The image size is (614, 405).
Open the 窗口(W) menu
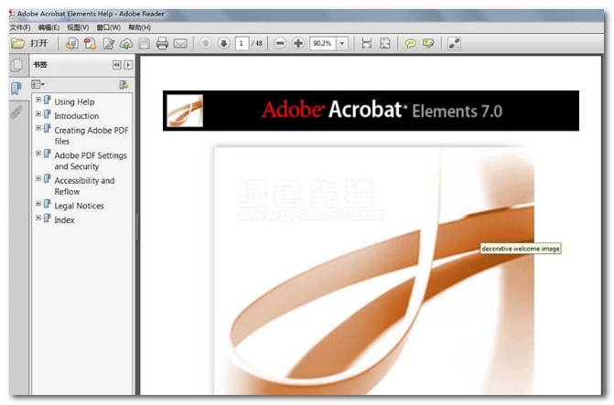click(109, 27)
